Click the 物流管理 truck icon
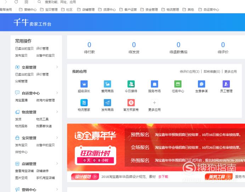Viewport: 245px width, 192px height. click(17, 112)
